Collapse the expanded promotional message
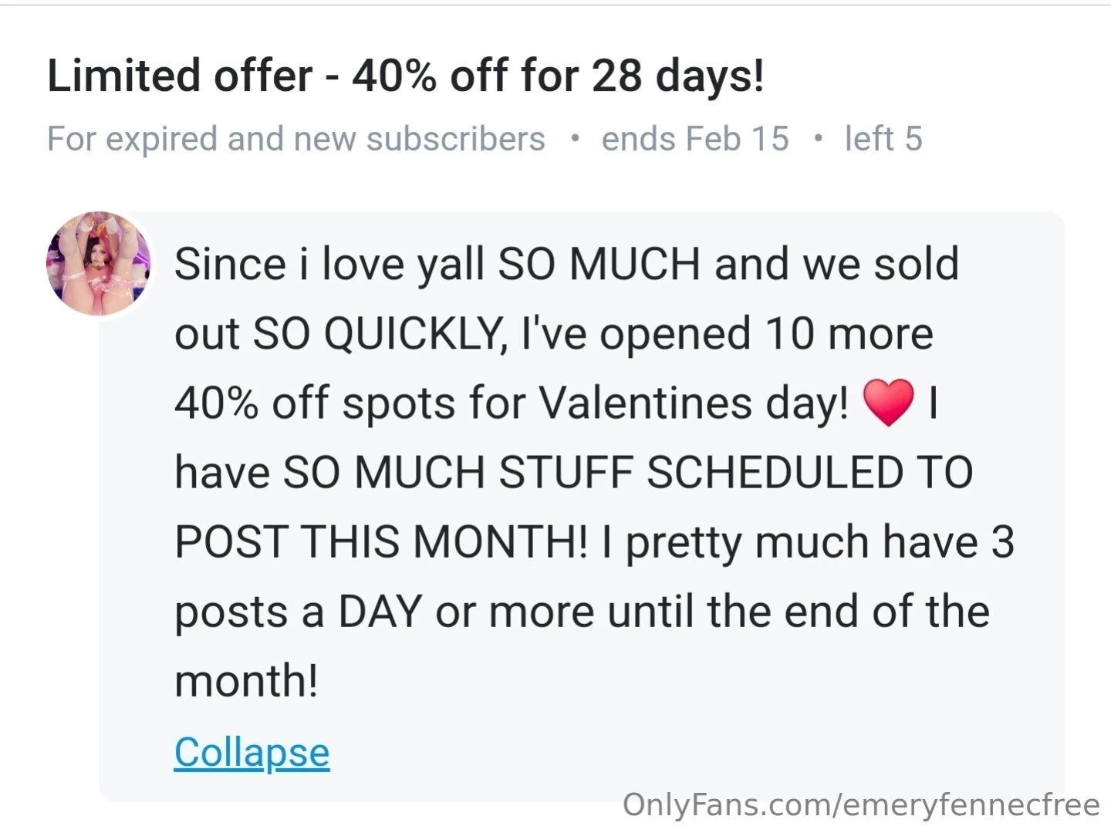The width and height of the screenshot is (1111, 833). click(x=252, y=752)
